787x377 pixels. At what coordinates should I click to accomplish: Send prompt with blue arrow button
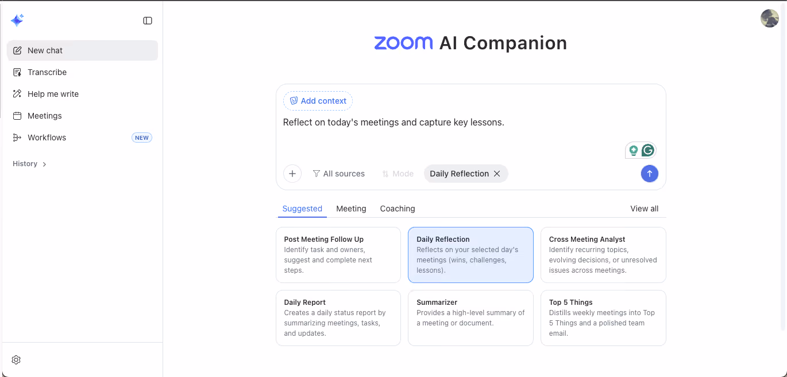tap(650, 174)
